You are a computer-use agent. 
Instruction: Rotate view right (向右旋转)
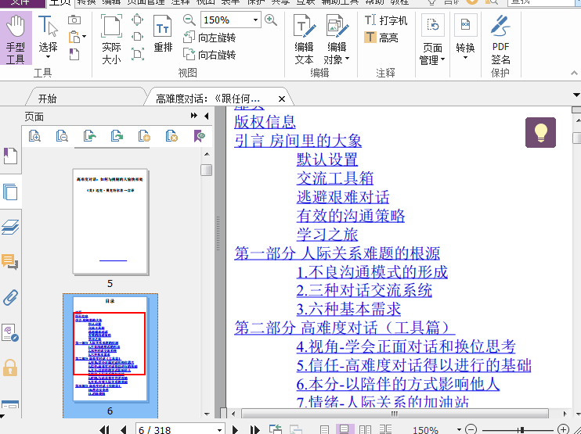pyautogui.click(x=209, y=55)
